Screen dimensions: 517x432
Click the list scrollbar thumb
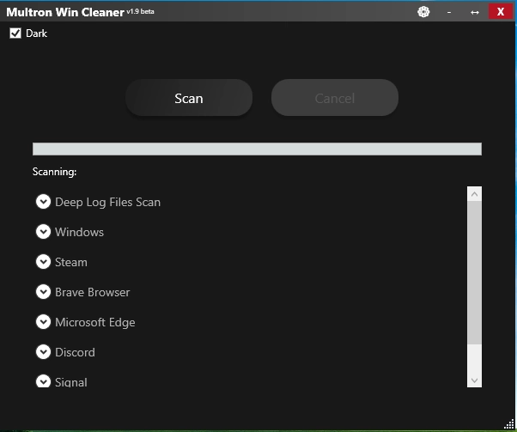point(474,273)
